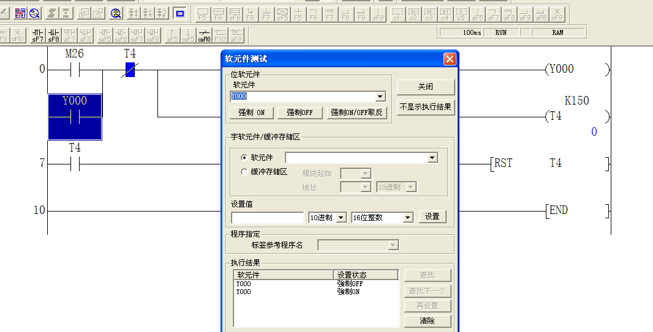Click the sF8 falling pulse contact icon
Image resolution: width=653 pixels, height=332 pixels.
tap(54, 34)
